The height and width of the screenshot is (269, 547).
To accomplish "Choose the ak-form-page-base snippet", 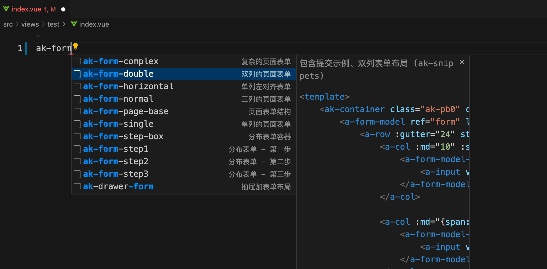I will point(126,112).
